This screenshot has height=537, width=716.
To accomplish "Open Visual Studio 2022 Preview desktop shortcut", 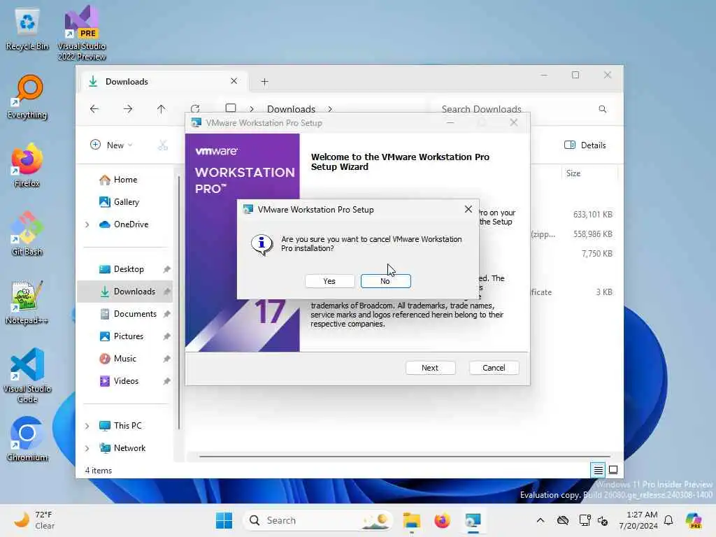I will click(x=82, y=33).
